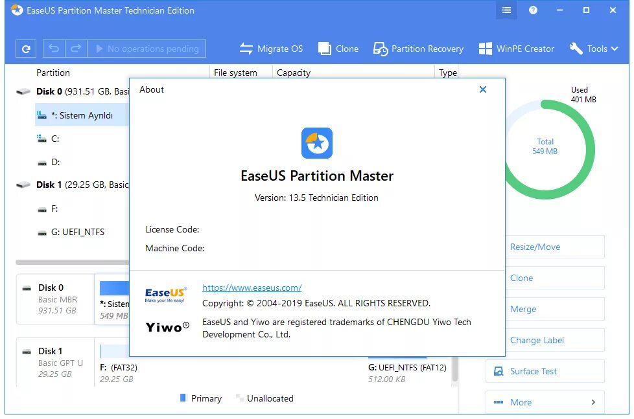Viewport: 634px width, 419px height.
Task: Click the Disk 0 drive icon in list
Action: 23,92
